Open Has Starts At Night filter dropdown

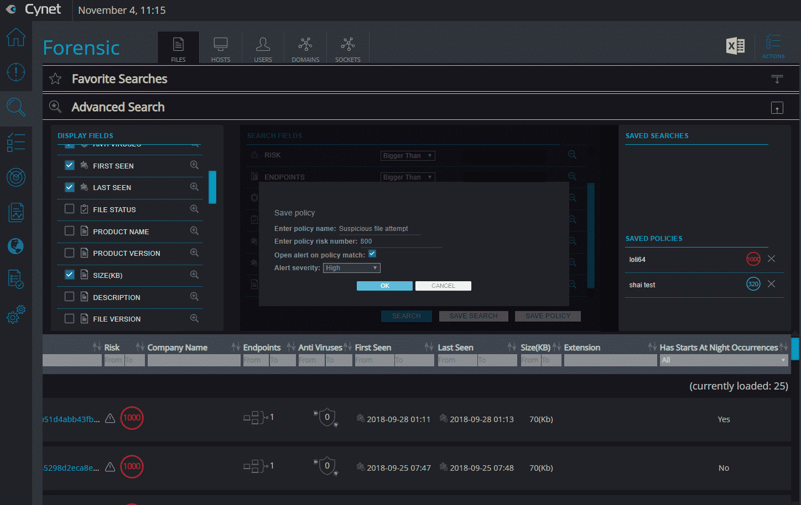click(x=724, y=360)
